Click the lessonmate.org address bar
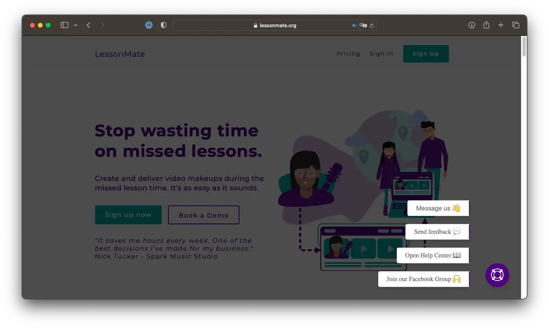This screenshot has width=549, height=328. [275, 26]
